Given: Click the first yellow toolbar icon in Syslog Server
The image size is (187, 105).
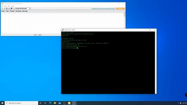Looking at the screenshot, I should pos(2,8).
